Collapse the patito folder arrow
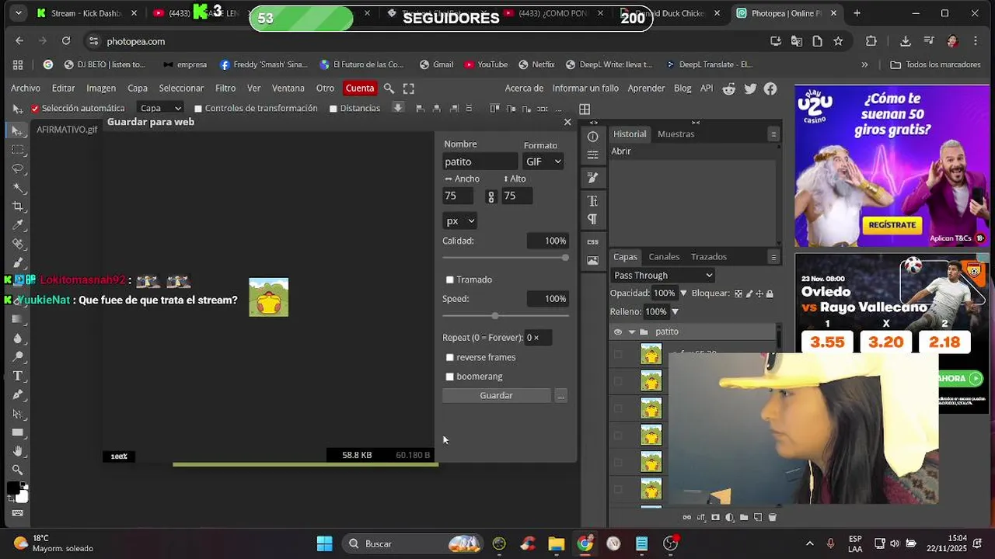 (x=632, y=332)
